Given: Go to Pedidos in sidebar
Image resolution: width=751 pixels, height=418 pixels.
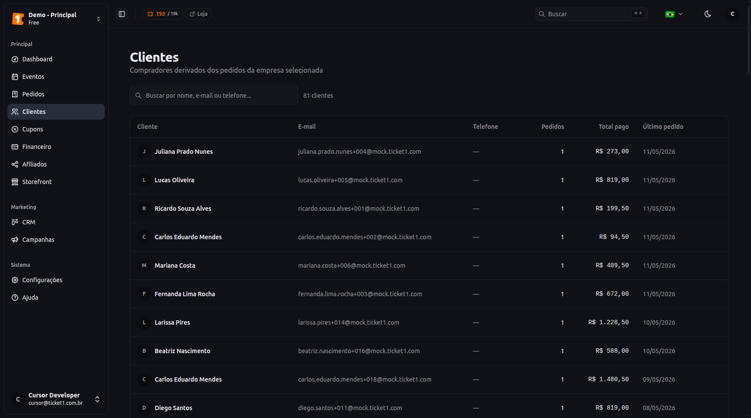Looking at the screenshot, I should tap(56, 94).
